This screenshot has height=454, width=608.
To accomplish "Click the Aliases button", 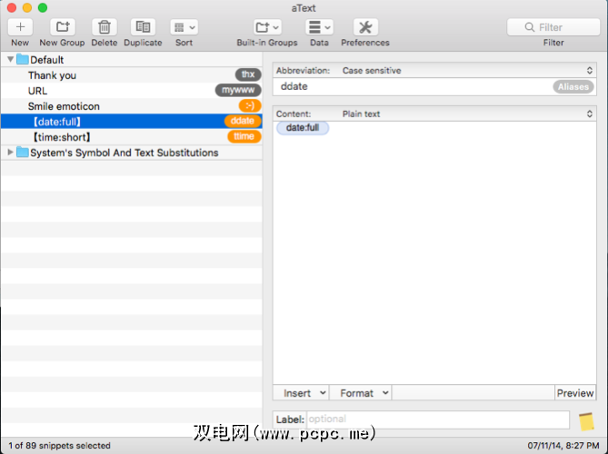I will click(x=573, y=87).
